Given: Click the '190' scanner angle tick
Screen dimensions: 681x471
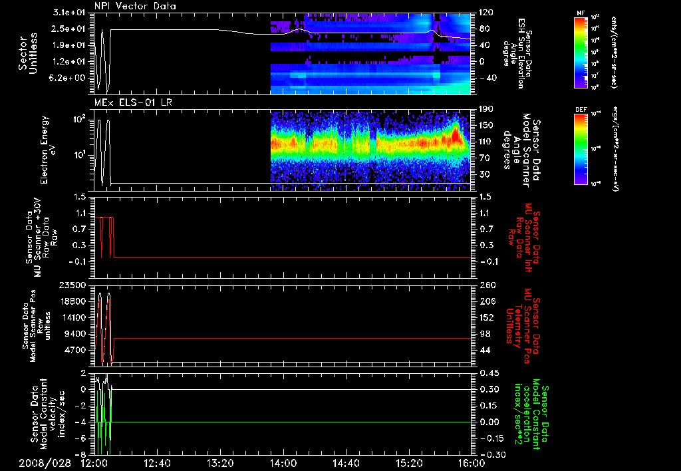Looking at the screenshot, I should 487,109.
